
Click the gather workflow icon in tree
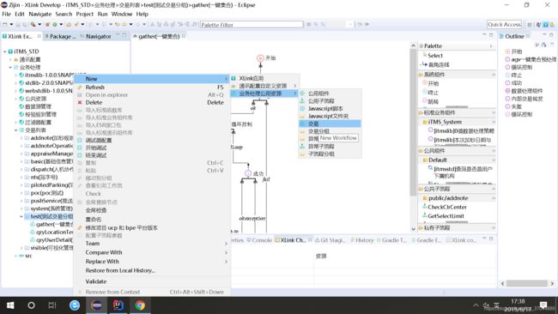pos(33,224)
